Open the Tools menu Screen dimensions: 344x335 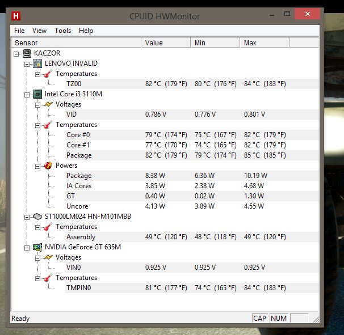pyautogui.click(x=63, y=31)
